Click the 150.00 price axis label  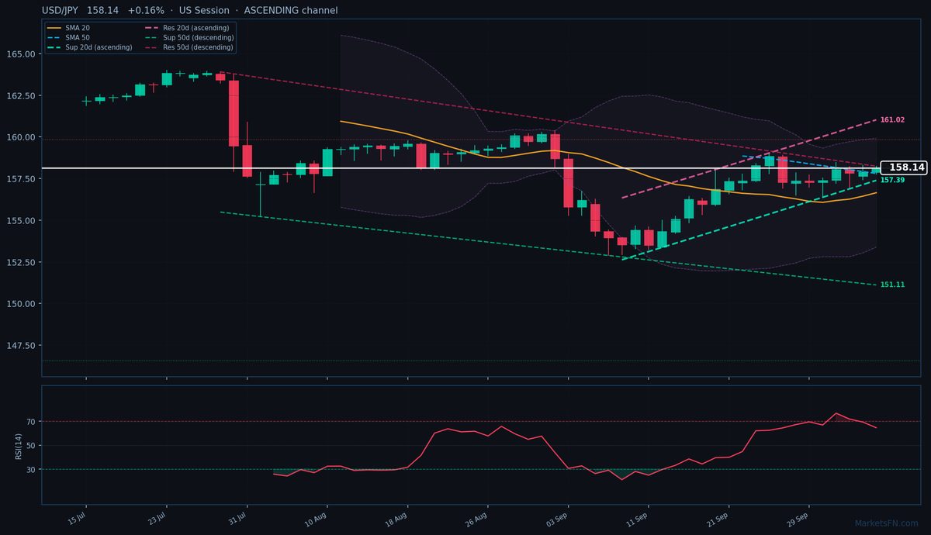21,303
